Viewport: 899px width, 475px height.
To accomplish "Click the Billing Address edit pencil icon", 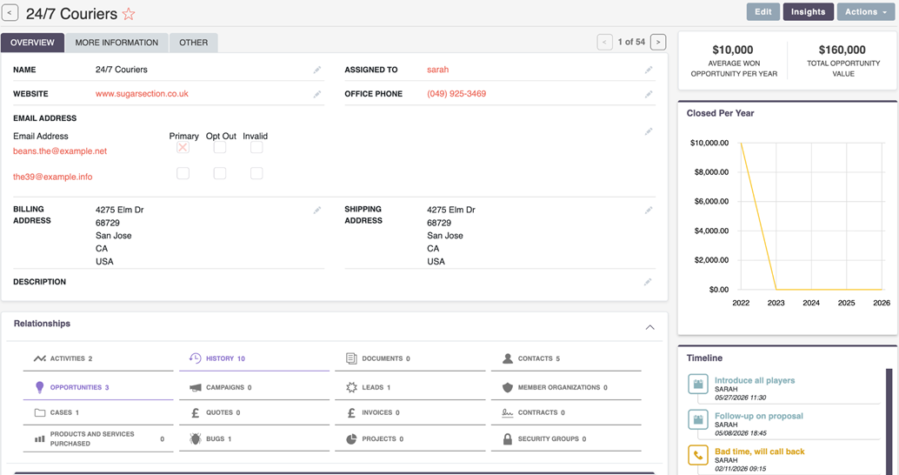I will pyautogui.click(x=317, y=210).
